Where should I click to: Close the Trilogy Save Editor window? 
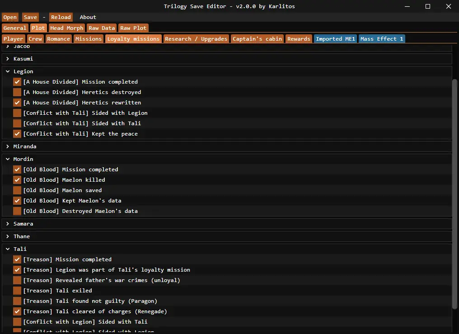pos(449,6)
